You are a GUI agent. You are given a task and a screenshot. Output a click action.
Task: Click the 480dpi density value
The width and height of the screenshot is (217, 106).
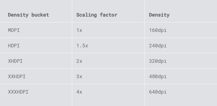[158, 77]
